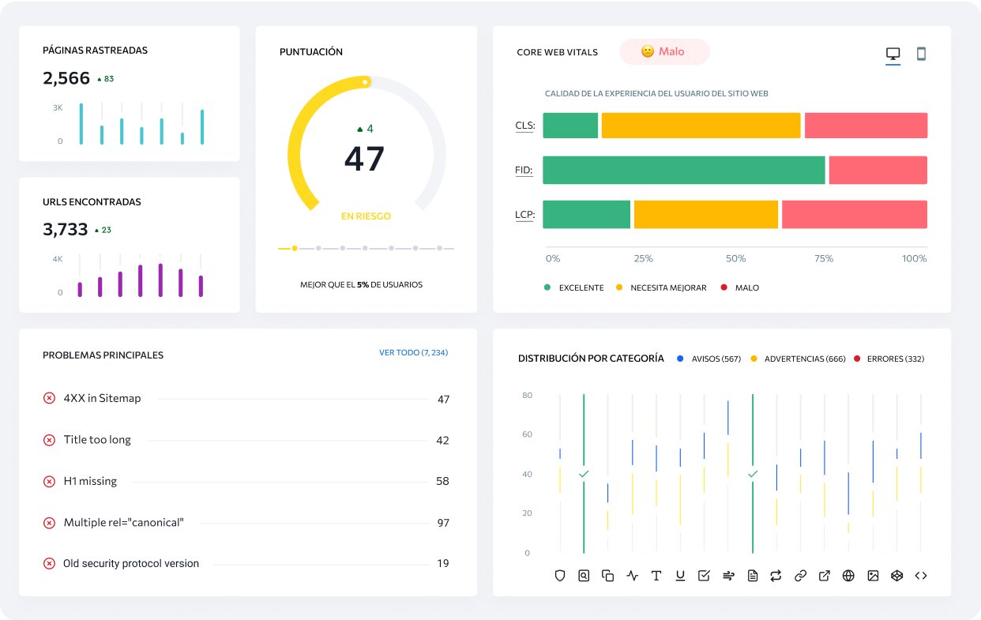Select the T title category icon
Screen dimensions: 981x620
click(x=656, y=576)
